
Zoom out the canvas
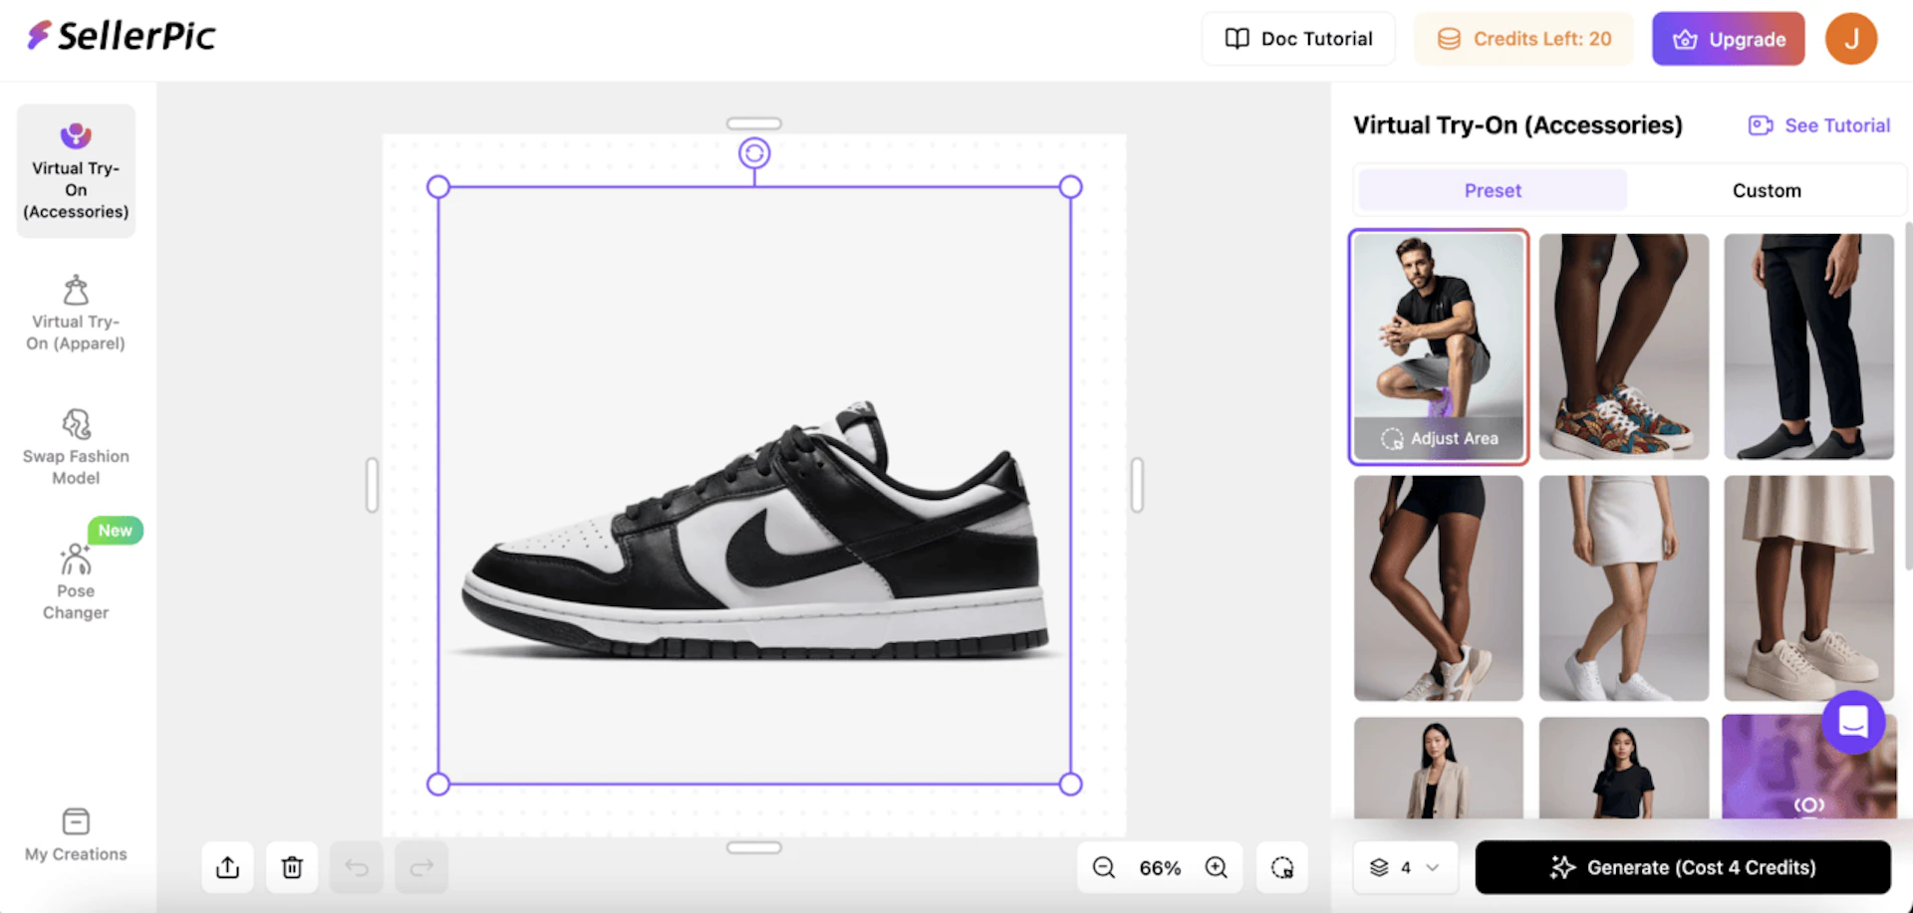point(1104,867)
